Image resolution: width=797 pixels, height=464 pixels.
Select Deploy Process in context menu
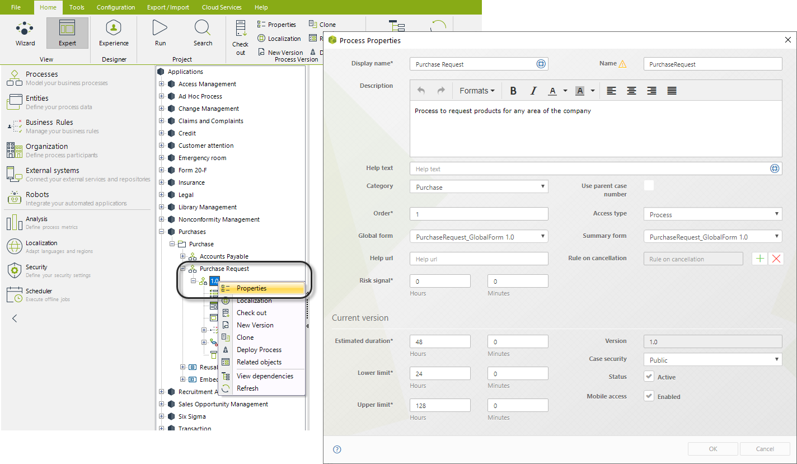[261, 350]
